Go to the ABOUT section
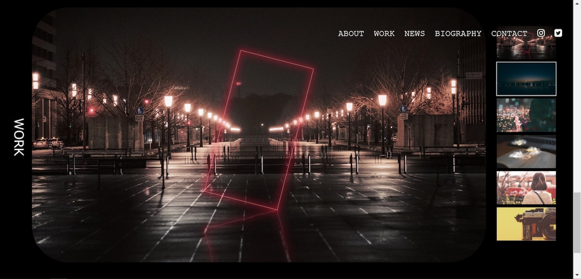This screenshot has height=279, width=581. click(351, 34)
